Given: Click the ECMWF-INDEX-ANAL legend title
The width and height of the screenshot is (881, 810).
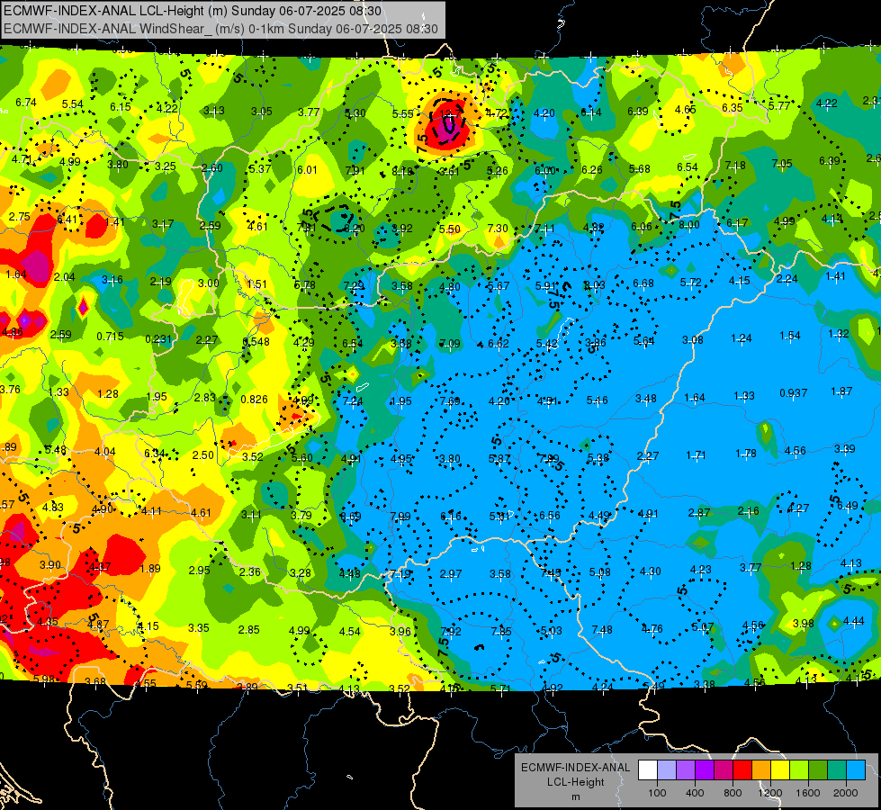Looking at the screenshot, I should (x=576, y=768).
